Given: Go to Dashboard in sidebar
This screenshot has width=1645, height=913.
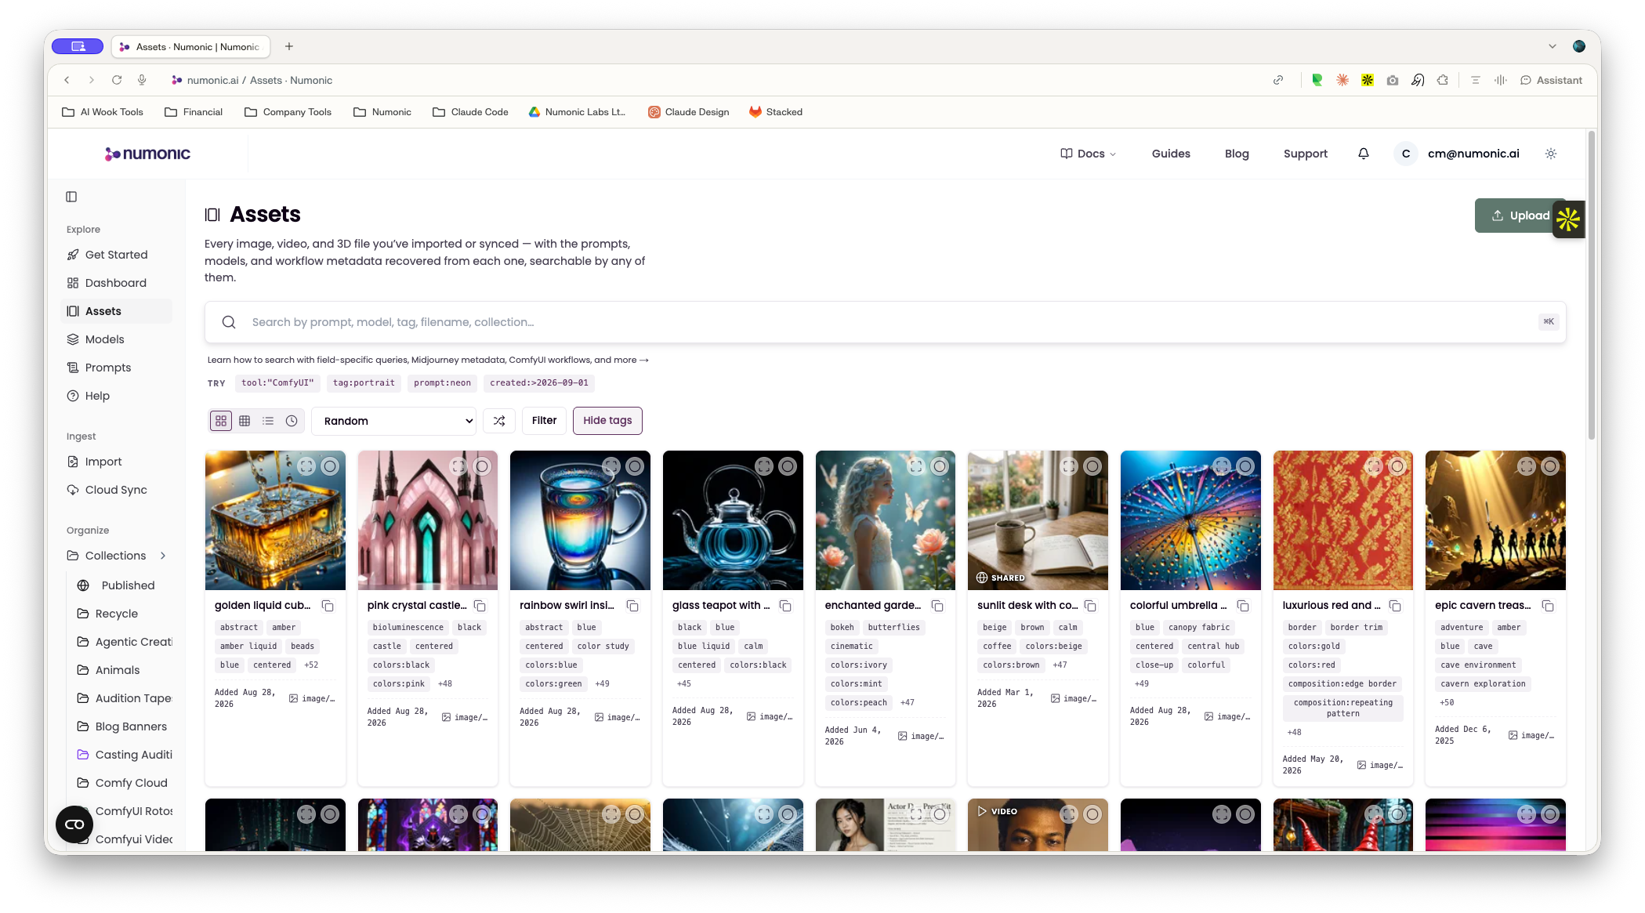Looking at the screenshot, I should 117,283.
